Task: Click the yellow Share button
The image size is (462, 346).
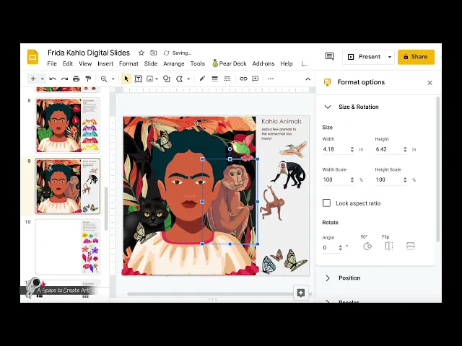Action: coord(416,57)
